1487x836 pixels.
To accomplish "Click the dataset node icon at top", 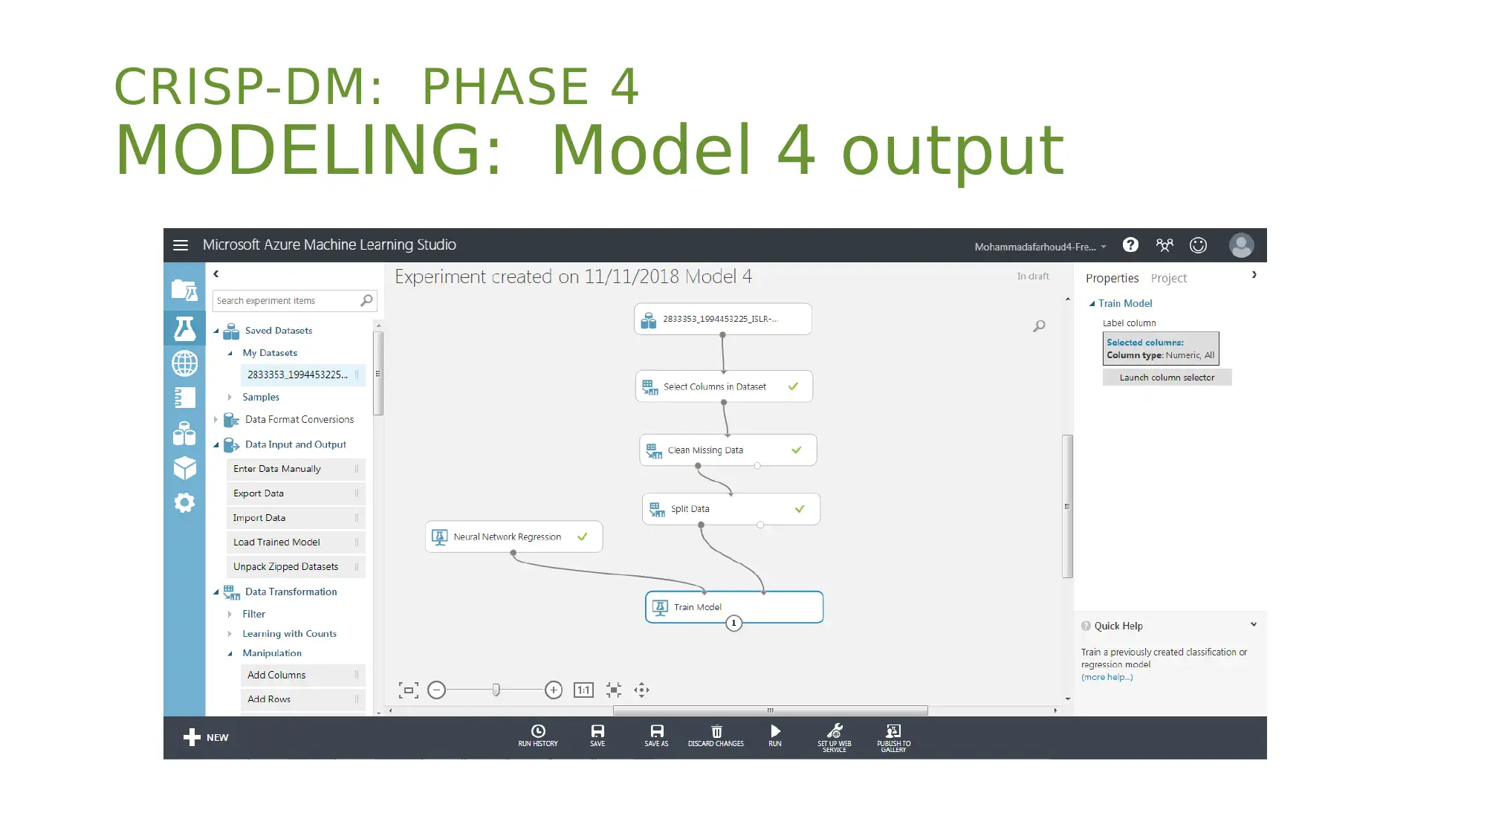I will click(649, 317).
